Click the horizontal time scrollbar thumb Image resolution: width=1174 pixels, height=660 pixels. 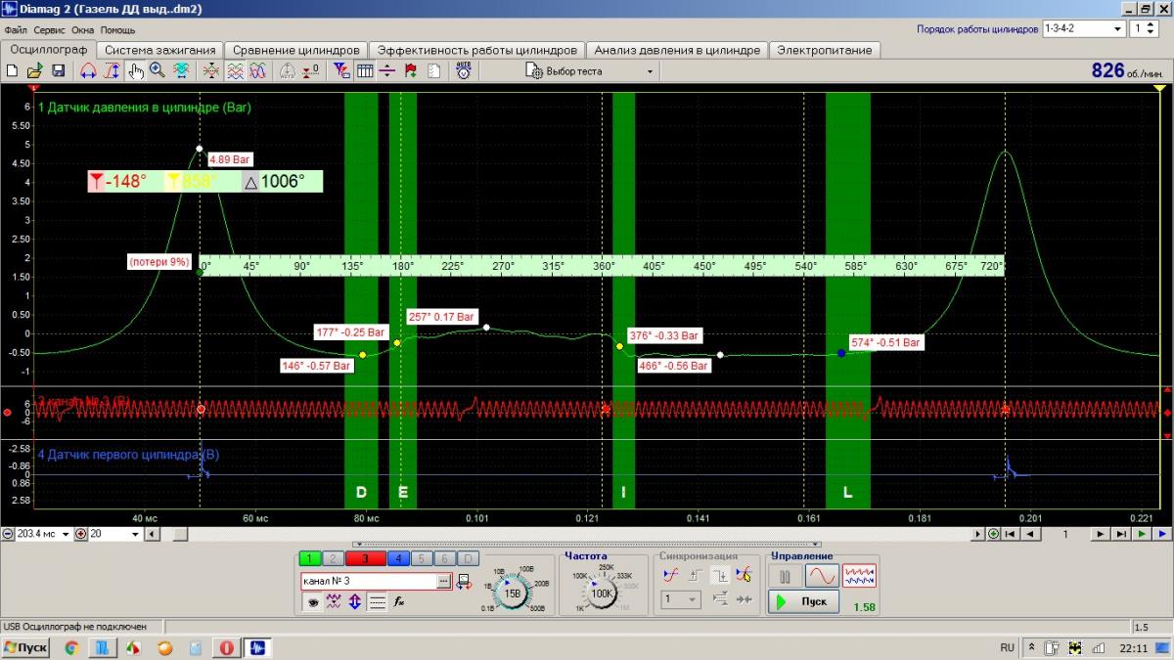tap(180, 534)
